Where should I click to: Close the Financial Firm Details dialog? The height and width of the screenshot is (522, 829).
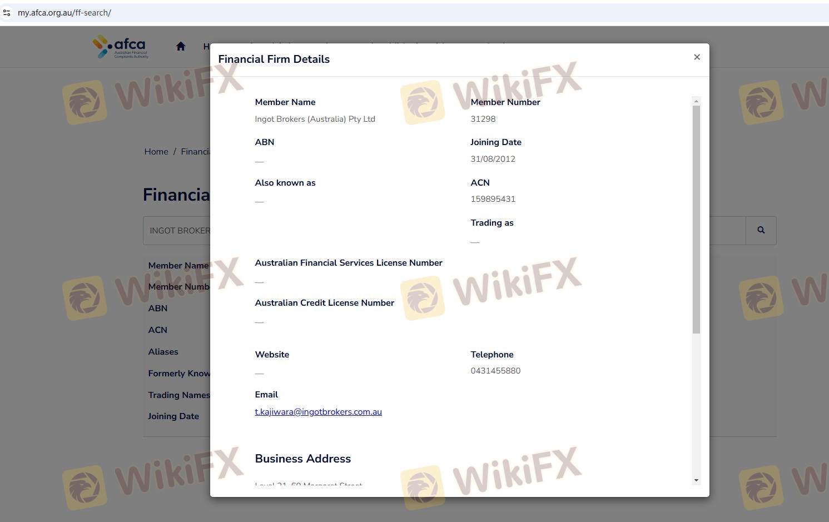click(x=697, y=57)
